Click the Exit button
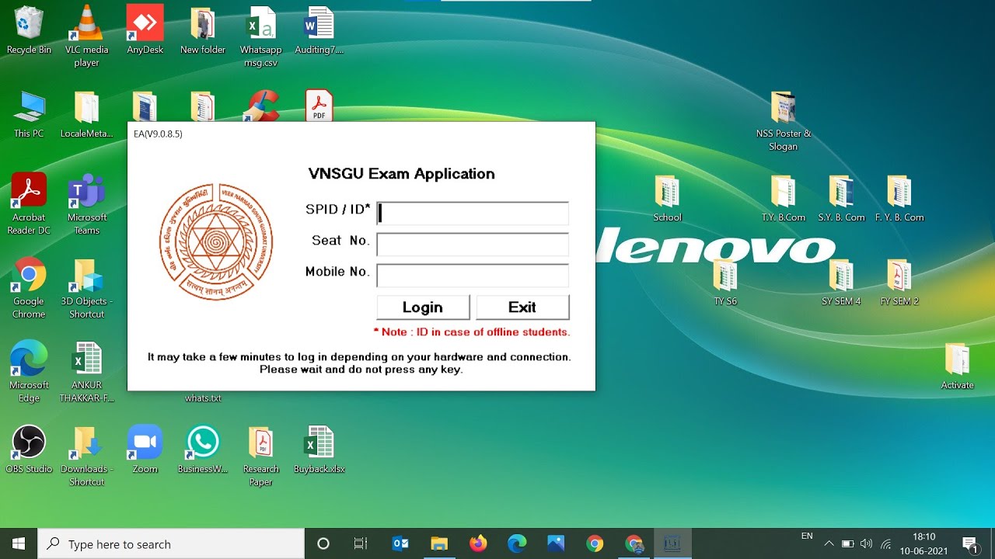The image size is (995, 559). 522,307
